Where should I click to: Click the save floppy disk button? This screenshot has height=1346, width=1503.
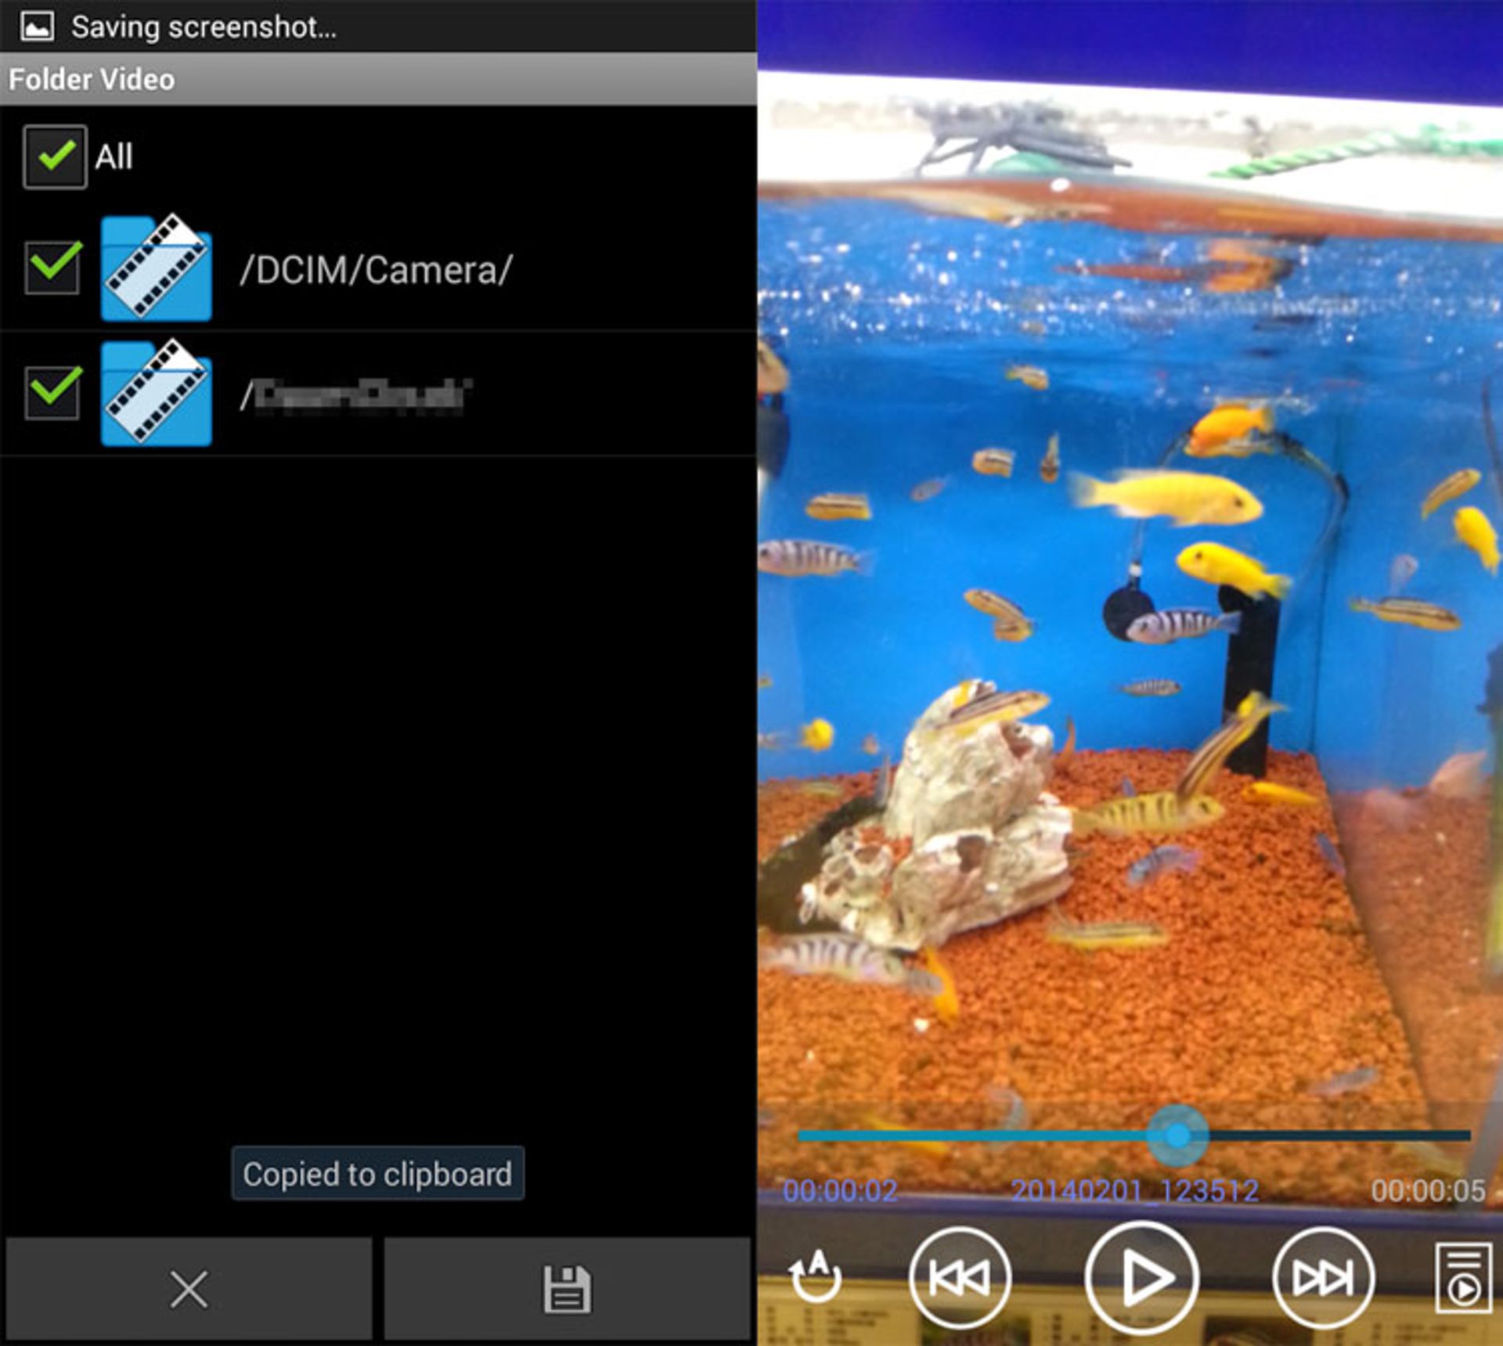tap(568, 1289)
